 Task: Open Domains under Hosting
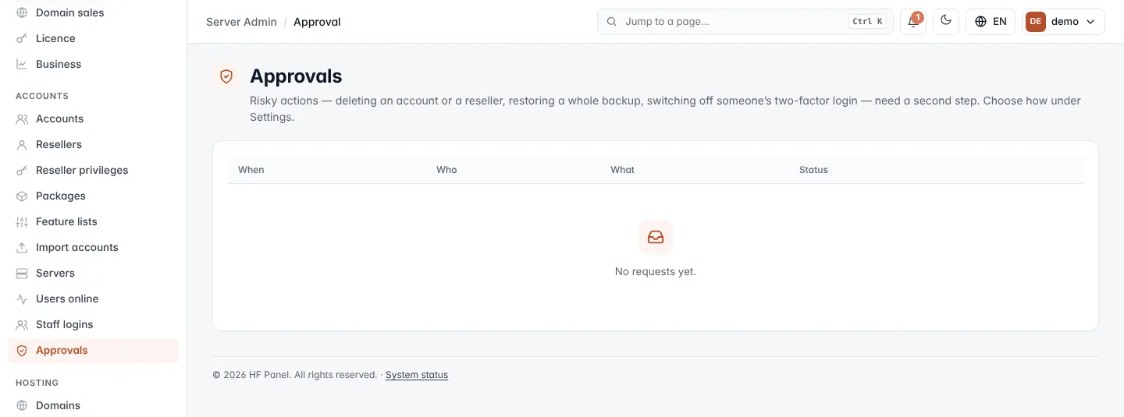[x=94, y=405]
